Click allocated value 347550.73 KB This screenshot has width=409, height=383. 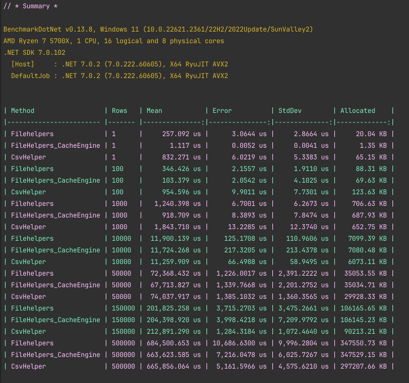(364, 343)
